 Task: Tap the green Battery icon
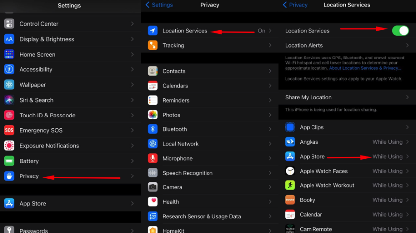click(9, 161)
